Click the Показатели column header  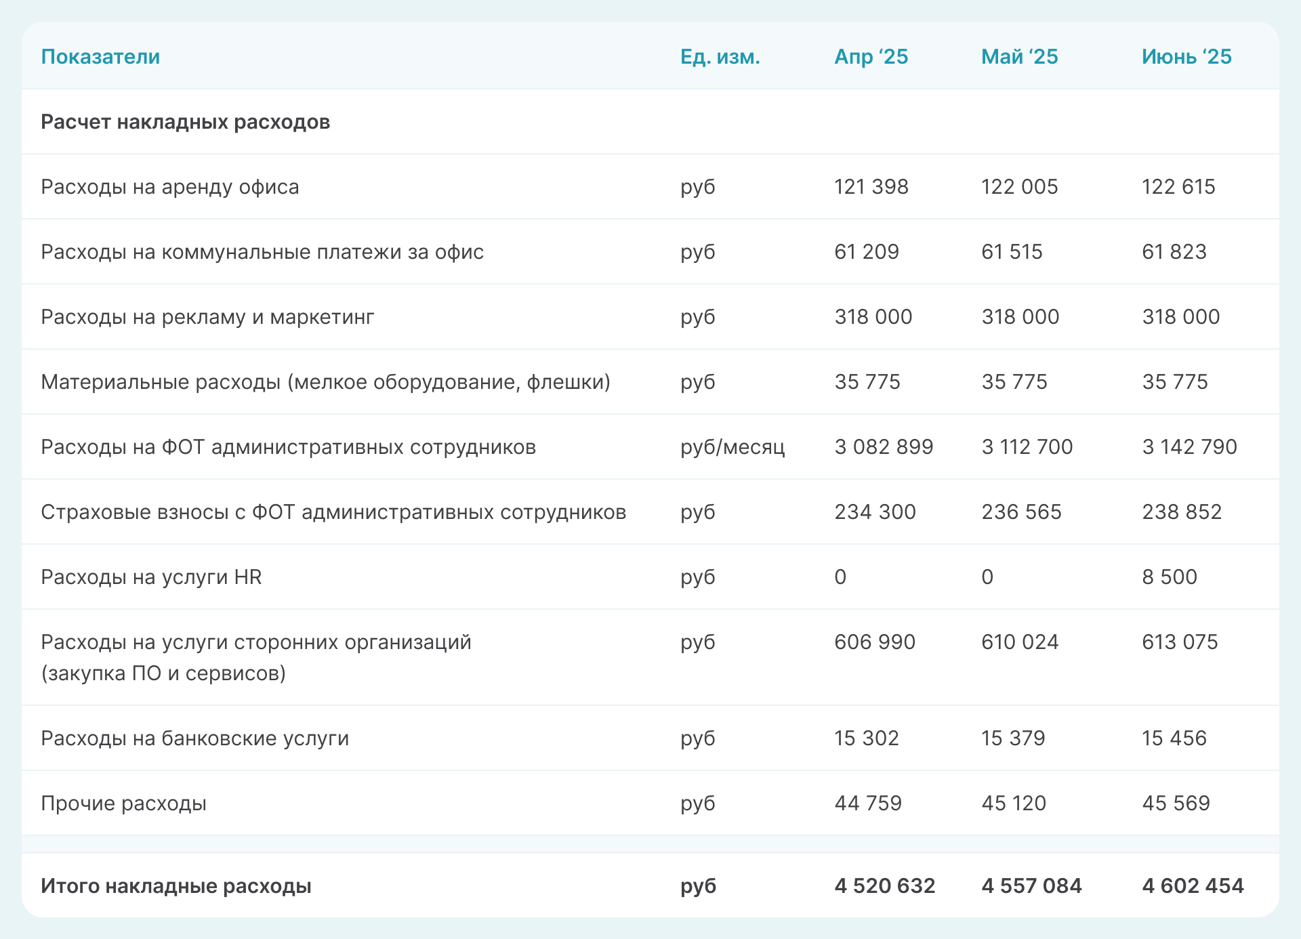(100, 57)
